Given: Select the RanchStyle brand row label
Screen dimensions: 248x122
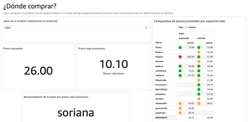Looking at the screenshot, I should (x=161, y=89).
